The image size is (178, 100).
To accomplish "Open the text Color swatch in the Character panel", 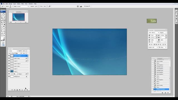I will pos(163,42).
